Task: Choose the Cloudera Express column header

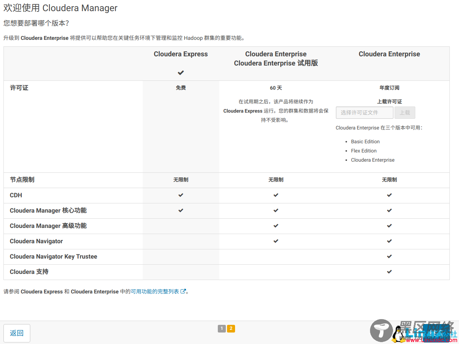Action: (181, 54)
